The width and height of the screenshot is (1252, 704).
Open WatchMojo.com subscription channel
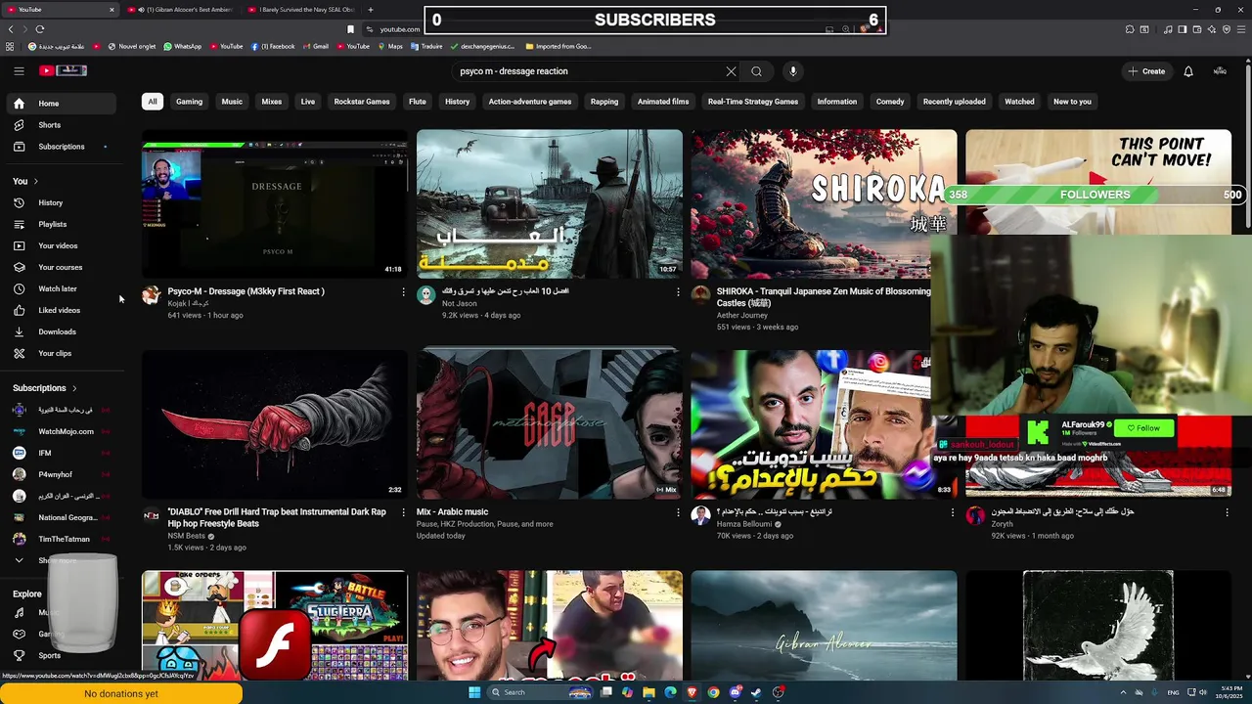click(59, 431)
